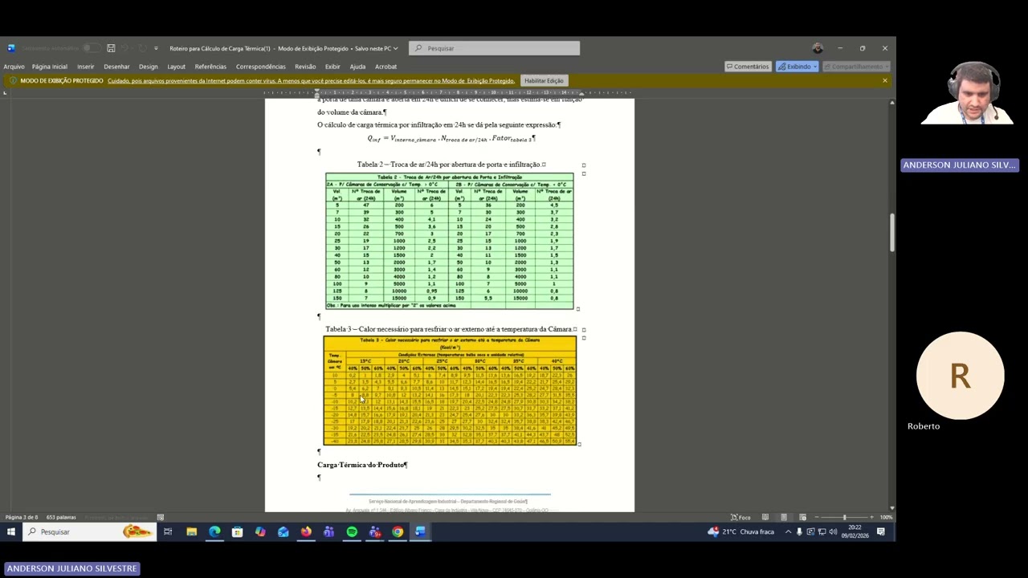Click the Windows taskbar Pesquisar search field
The width and height of the screenshot is (1028, 578).
click(90, 531)
